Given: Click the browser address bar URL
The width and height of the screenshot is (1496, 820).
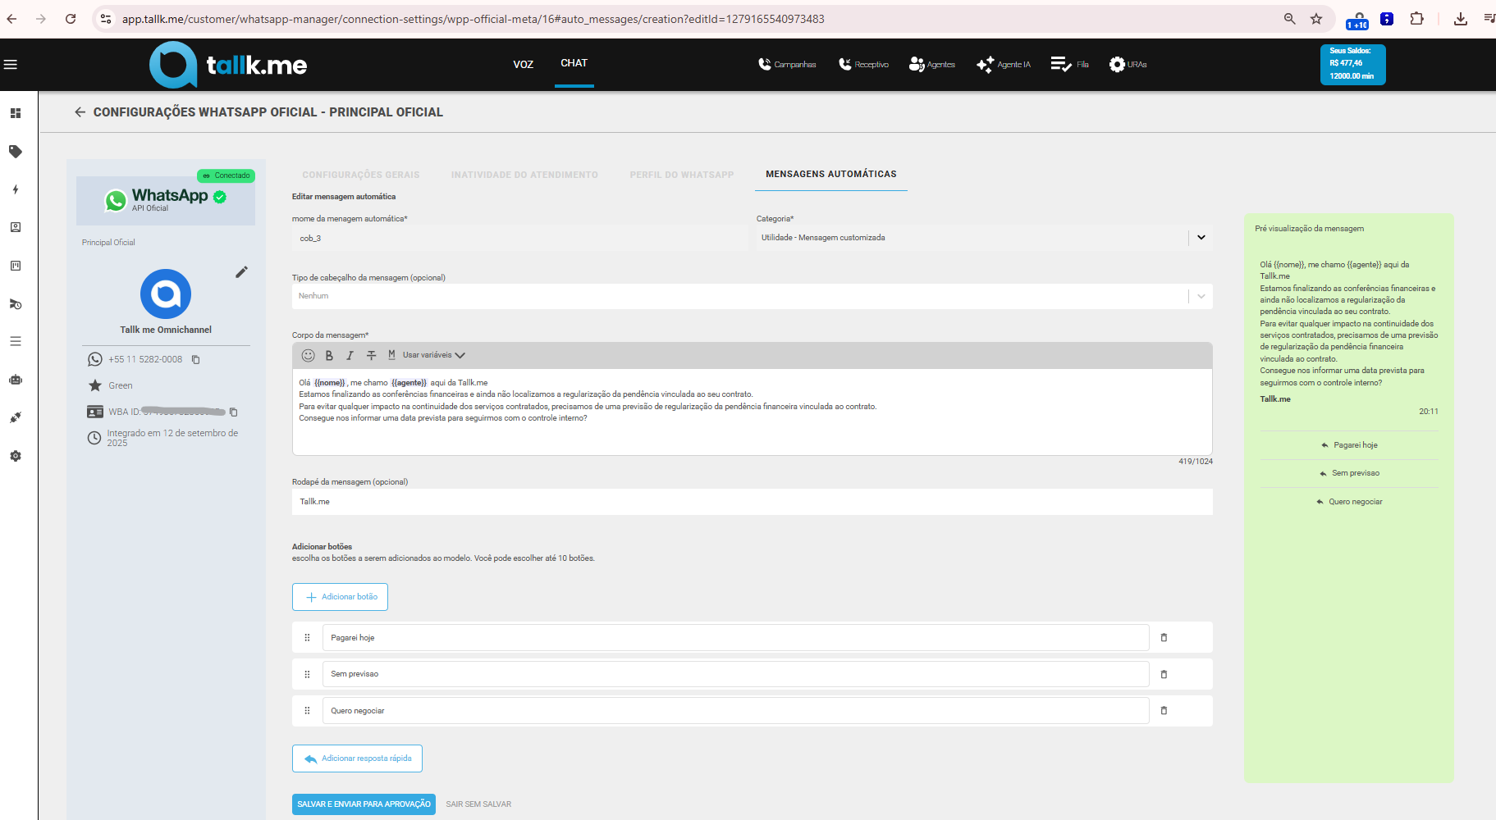Looking at the screenshot, I should (x=473, y=19).
